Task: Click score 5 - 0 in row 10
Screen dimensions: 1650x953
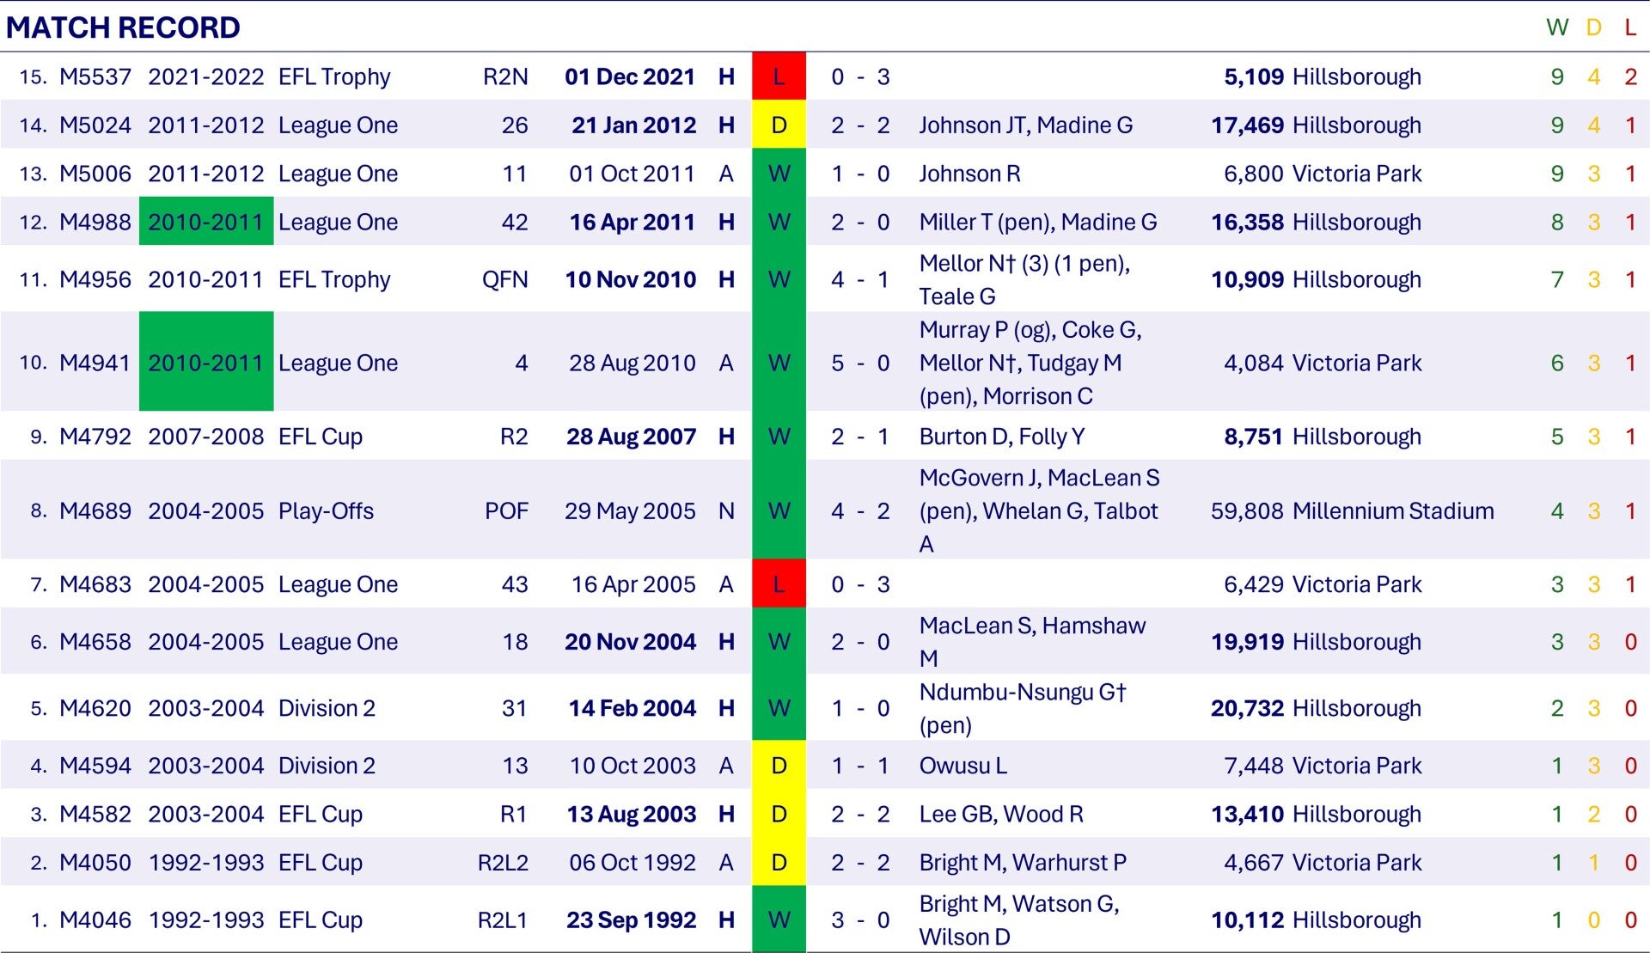Action: pos(859,363)
